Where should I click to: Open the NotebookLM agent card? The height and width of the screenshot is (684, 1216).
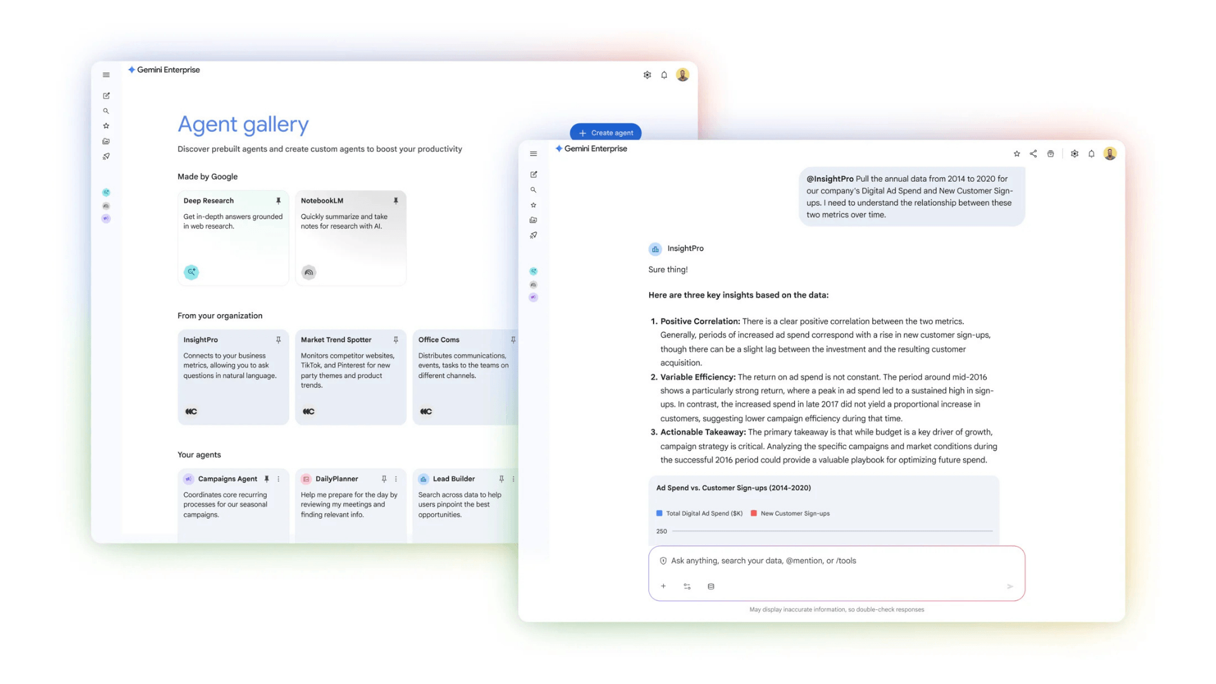coord(351,238)
